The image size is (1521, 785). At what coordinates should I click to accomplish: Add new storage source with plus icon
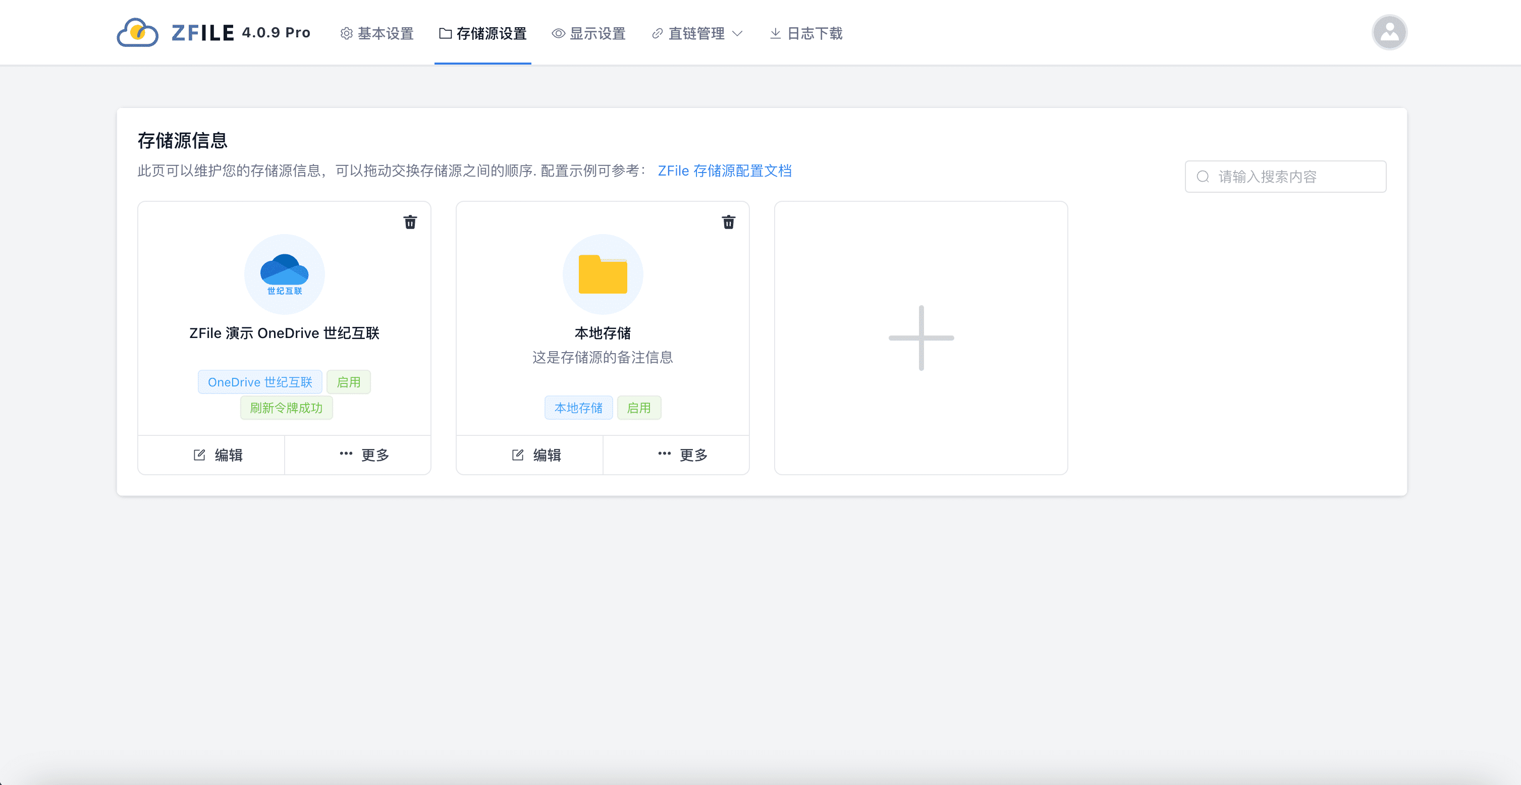pos(920,338)
